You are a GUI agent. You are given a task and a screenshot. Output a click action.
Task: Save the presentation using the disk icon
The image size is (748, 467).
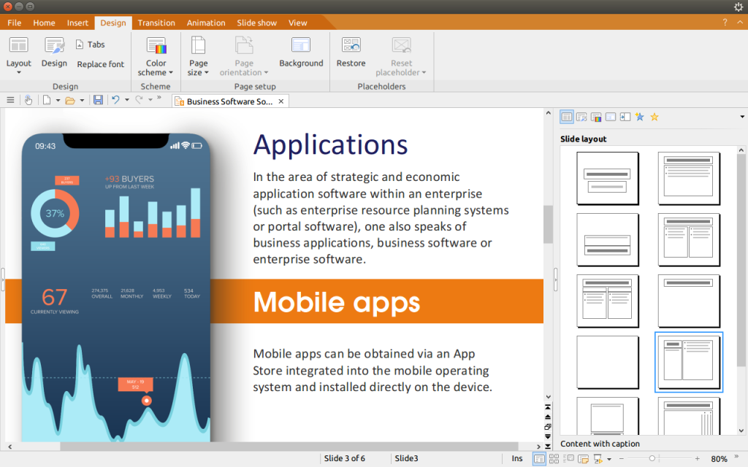pyautogui.click(x=98, y=100)
